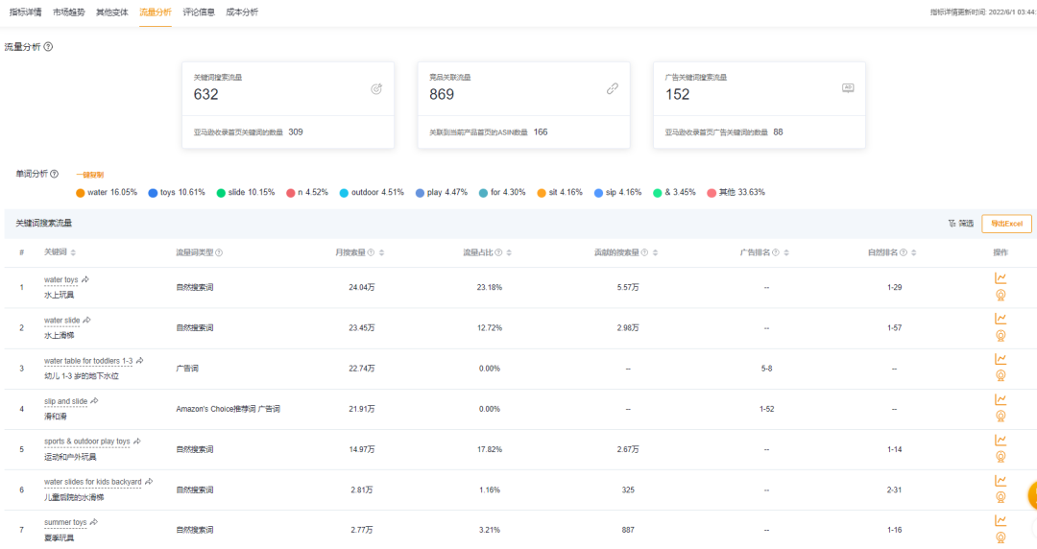Click link icon in 竞品关联流量 card
This screenshot has width=1037, height=549.
point(613,88)
